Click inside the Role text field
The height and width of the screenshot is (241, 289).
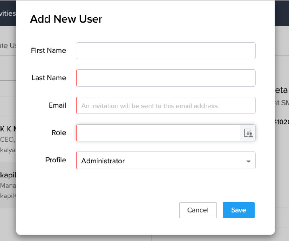(x=158, y=133)
